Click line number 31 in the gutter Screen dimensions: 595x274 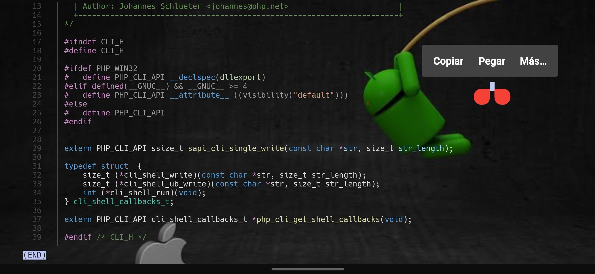tap(37, 166)
